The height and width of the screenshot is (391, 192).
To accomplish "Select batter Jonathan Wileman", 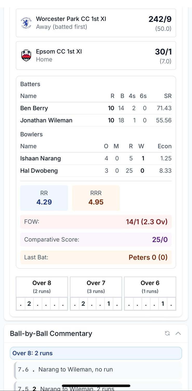I will [46, 120].
